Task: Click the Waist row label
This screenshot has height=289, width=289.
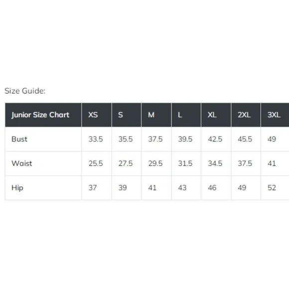Action: click(21, 163)
